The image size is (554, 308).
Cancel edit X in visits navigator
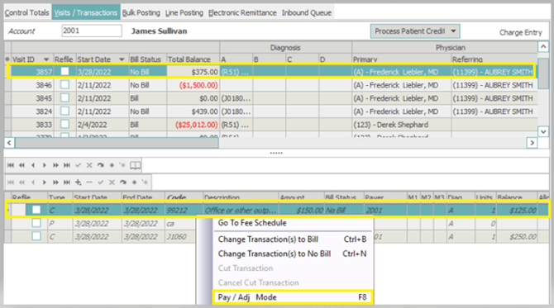point(89,165)
